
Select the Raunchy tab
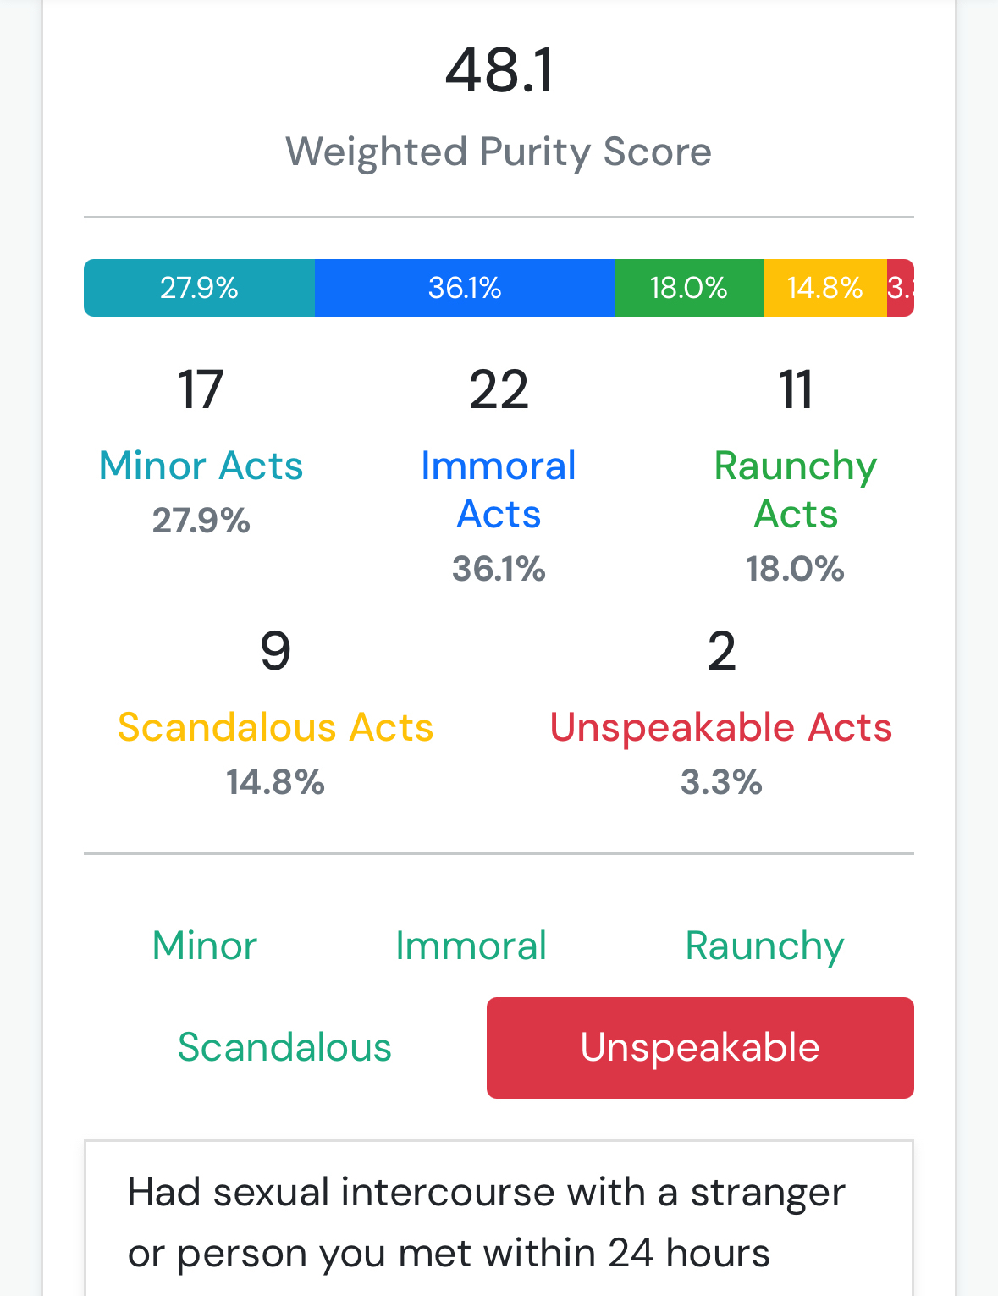pyautogui.click(x=764, y=946)
